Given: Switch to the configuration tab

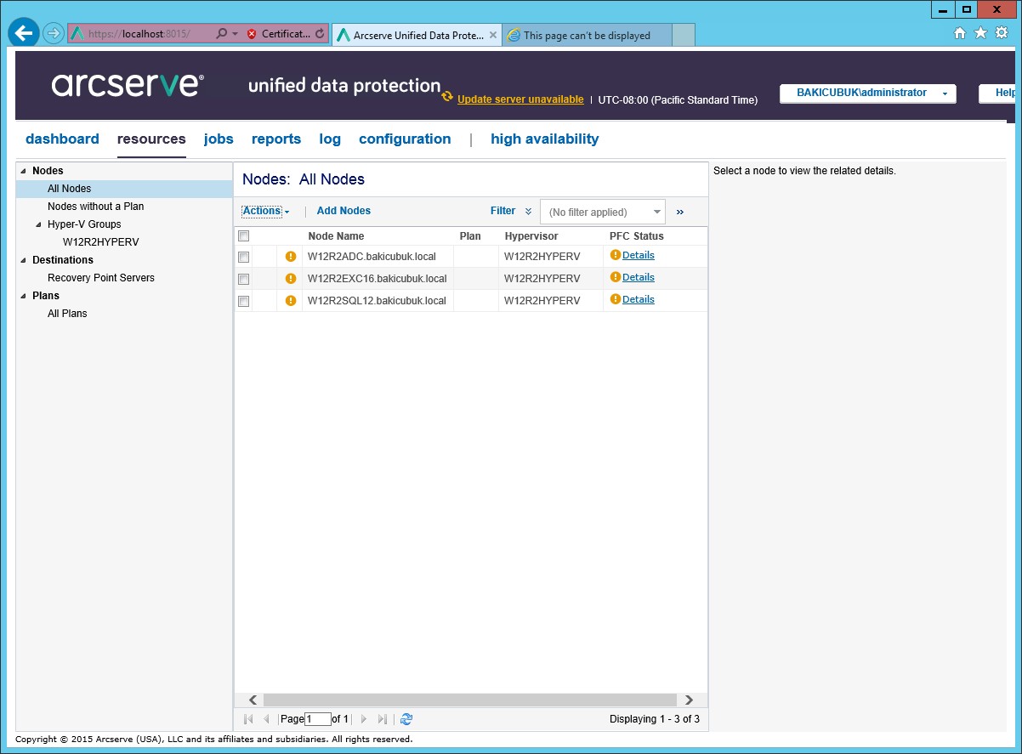Looking at the screenshot, I should pyautogui.click(x=405, y=139).
